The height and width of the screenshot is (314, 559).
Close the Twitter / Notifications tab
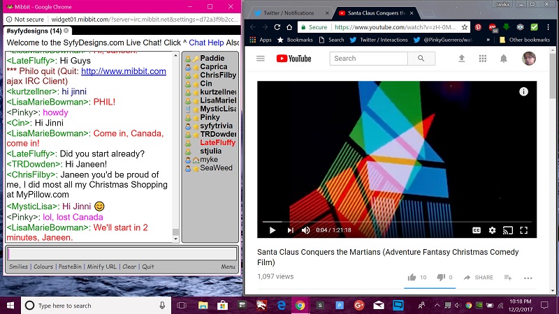click(327, 13)
